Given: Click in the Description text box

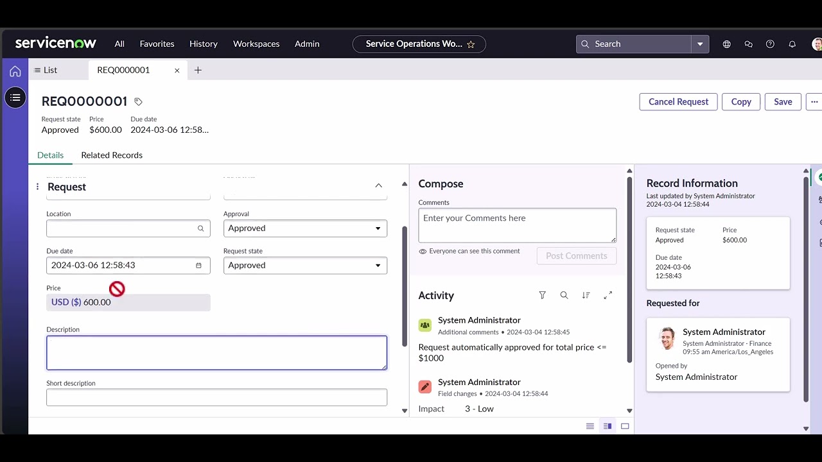Looking at the screenshot, I should pos(216,353).
